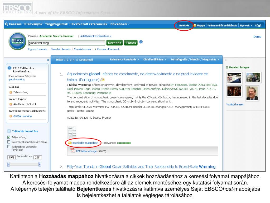Viewport: 270px width, 203px height.
Task: Open the article graph thumbnail
Action: (x=72, y=132)
